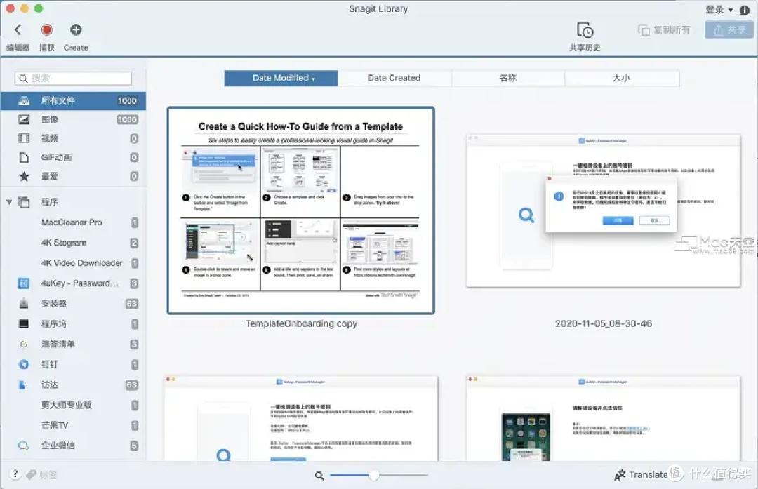Go back to the editor with back arrow
Viewport: 758px width, 489px height.
pos(18,30)
